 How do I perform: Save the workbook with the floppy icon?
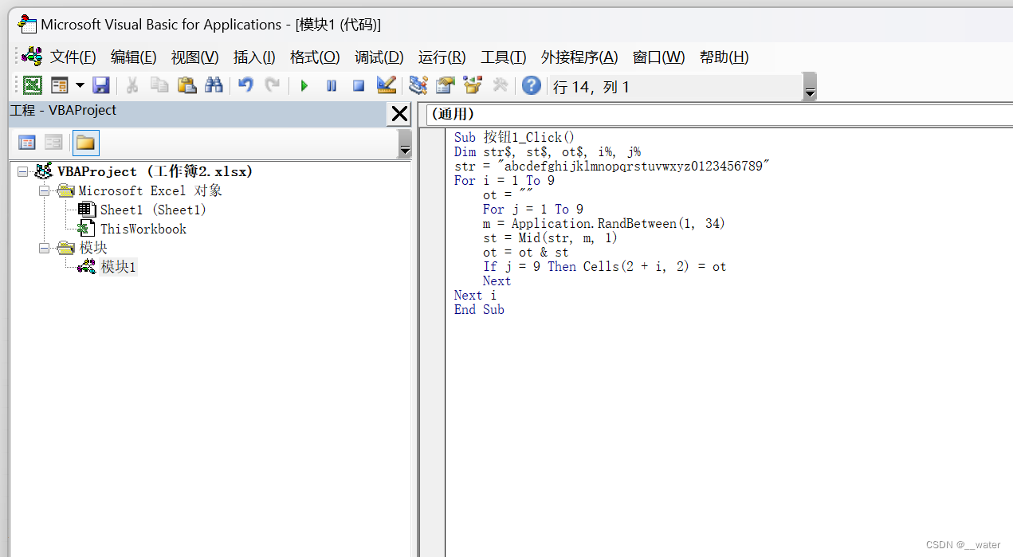point(101,85)
